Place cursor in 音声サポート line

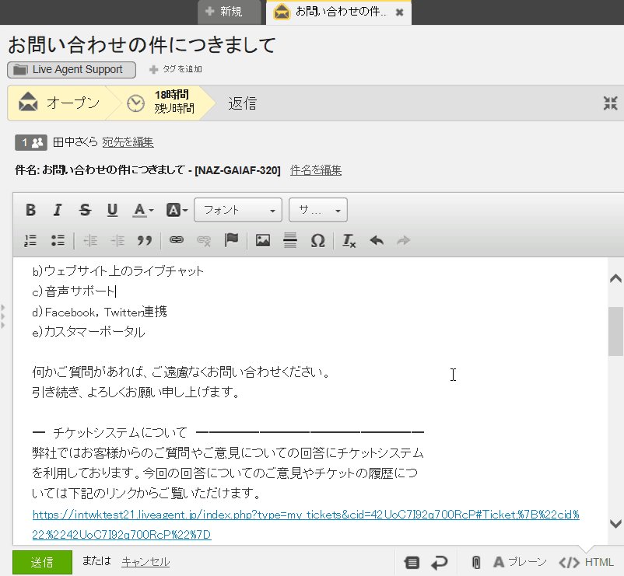coord(74,291)
